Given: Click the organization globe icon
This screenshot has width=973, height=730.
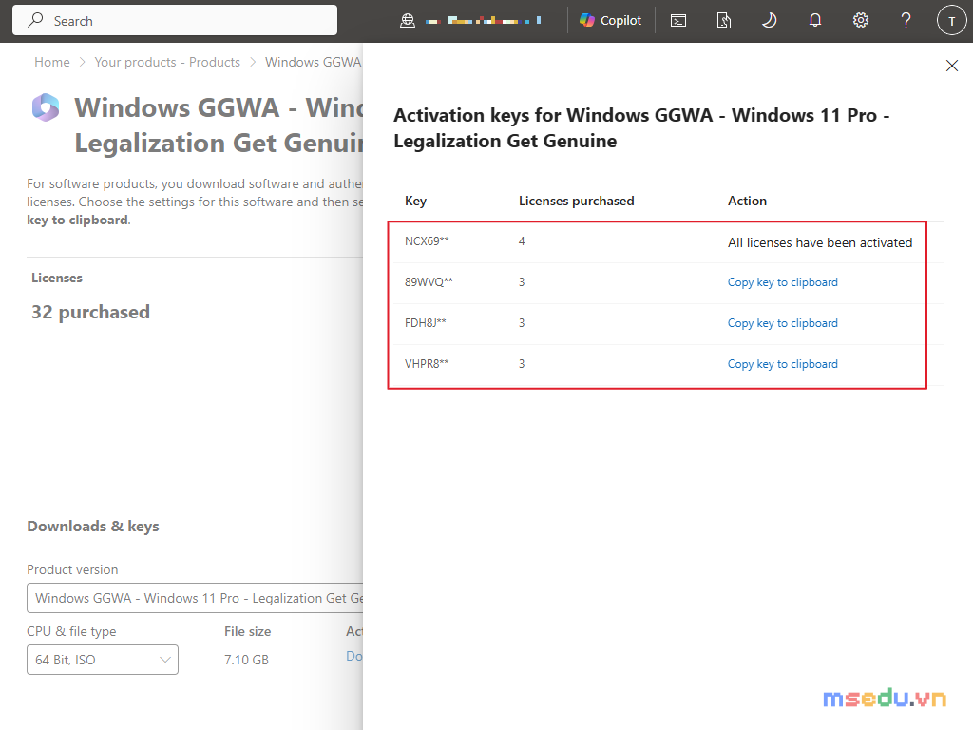Looking at the screenshot, I should [407, 21].
